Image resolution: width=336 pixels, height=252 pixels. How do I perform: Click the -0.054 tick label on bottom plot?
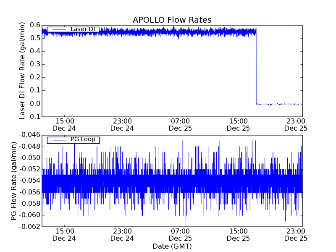pos(29,181)
